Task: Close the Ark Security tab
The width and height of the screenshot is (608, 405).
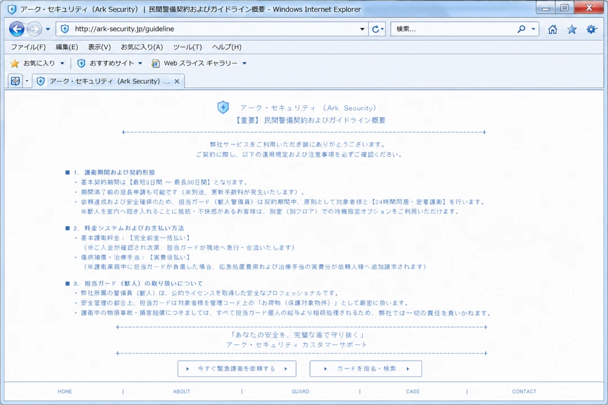Action: [177, 82]
